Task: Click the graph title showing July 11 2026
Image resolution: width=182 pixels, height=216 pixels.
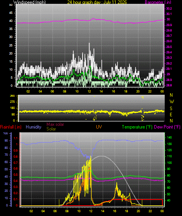Action: [x=97, y=2]
